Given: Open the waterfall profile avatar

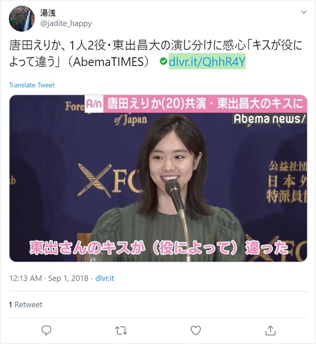Looking at the screenshot, I should click(x=22, y=18).
